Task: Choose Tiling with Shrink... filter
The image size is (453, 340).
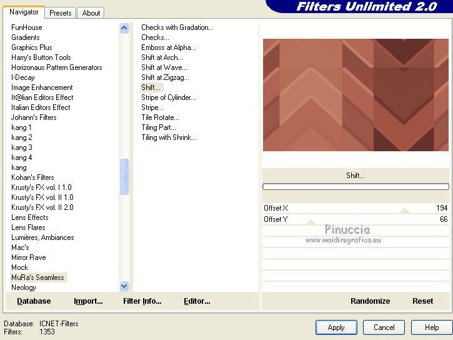Action: (x=169, y=137)
